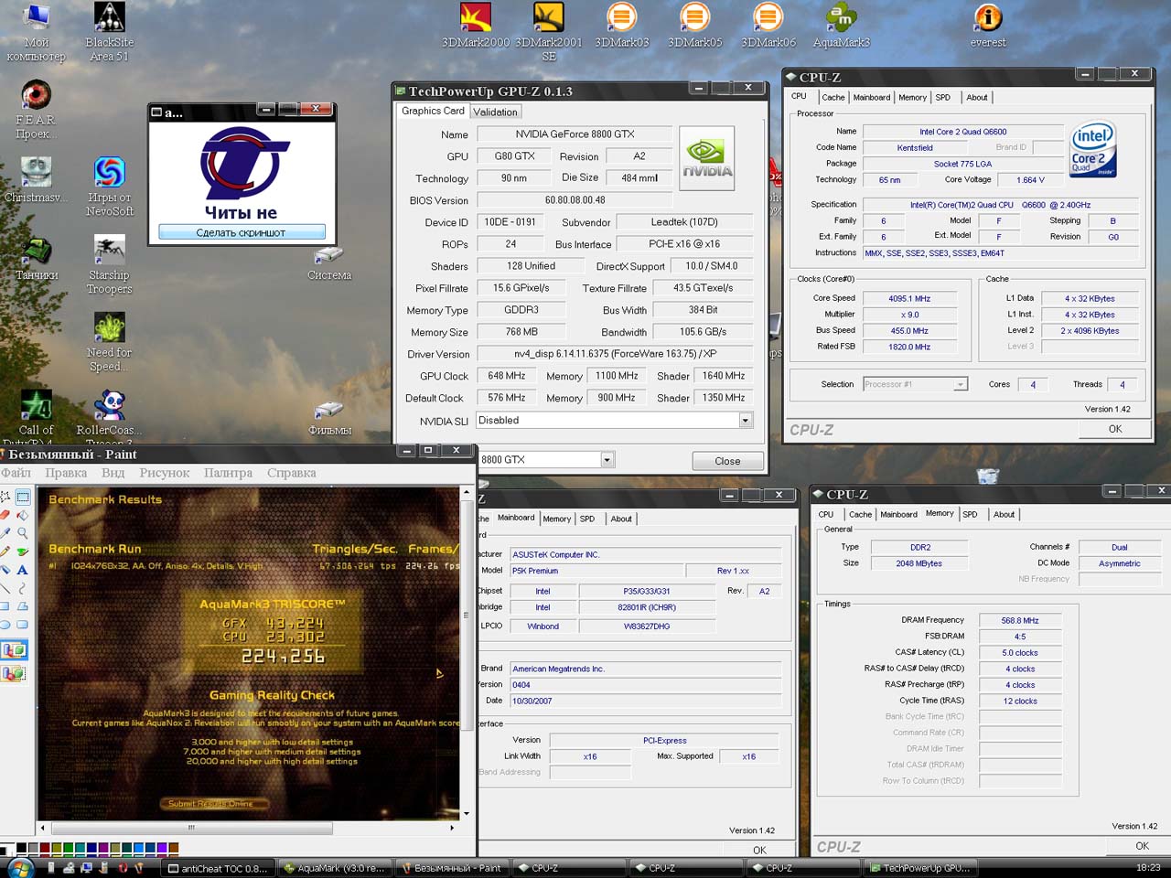Click the GPU name field NVIDIA GeForce 8800 GTX

[x=575, y=134]
